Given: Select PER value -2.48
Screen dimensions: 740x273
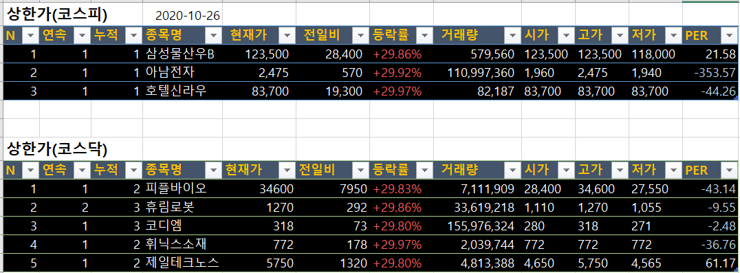Looking at the screenshot, I should click(710, 226).
